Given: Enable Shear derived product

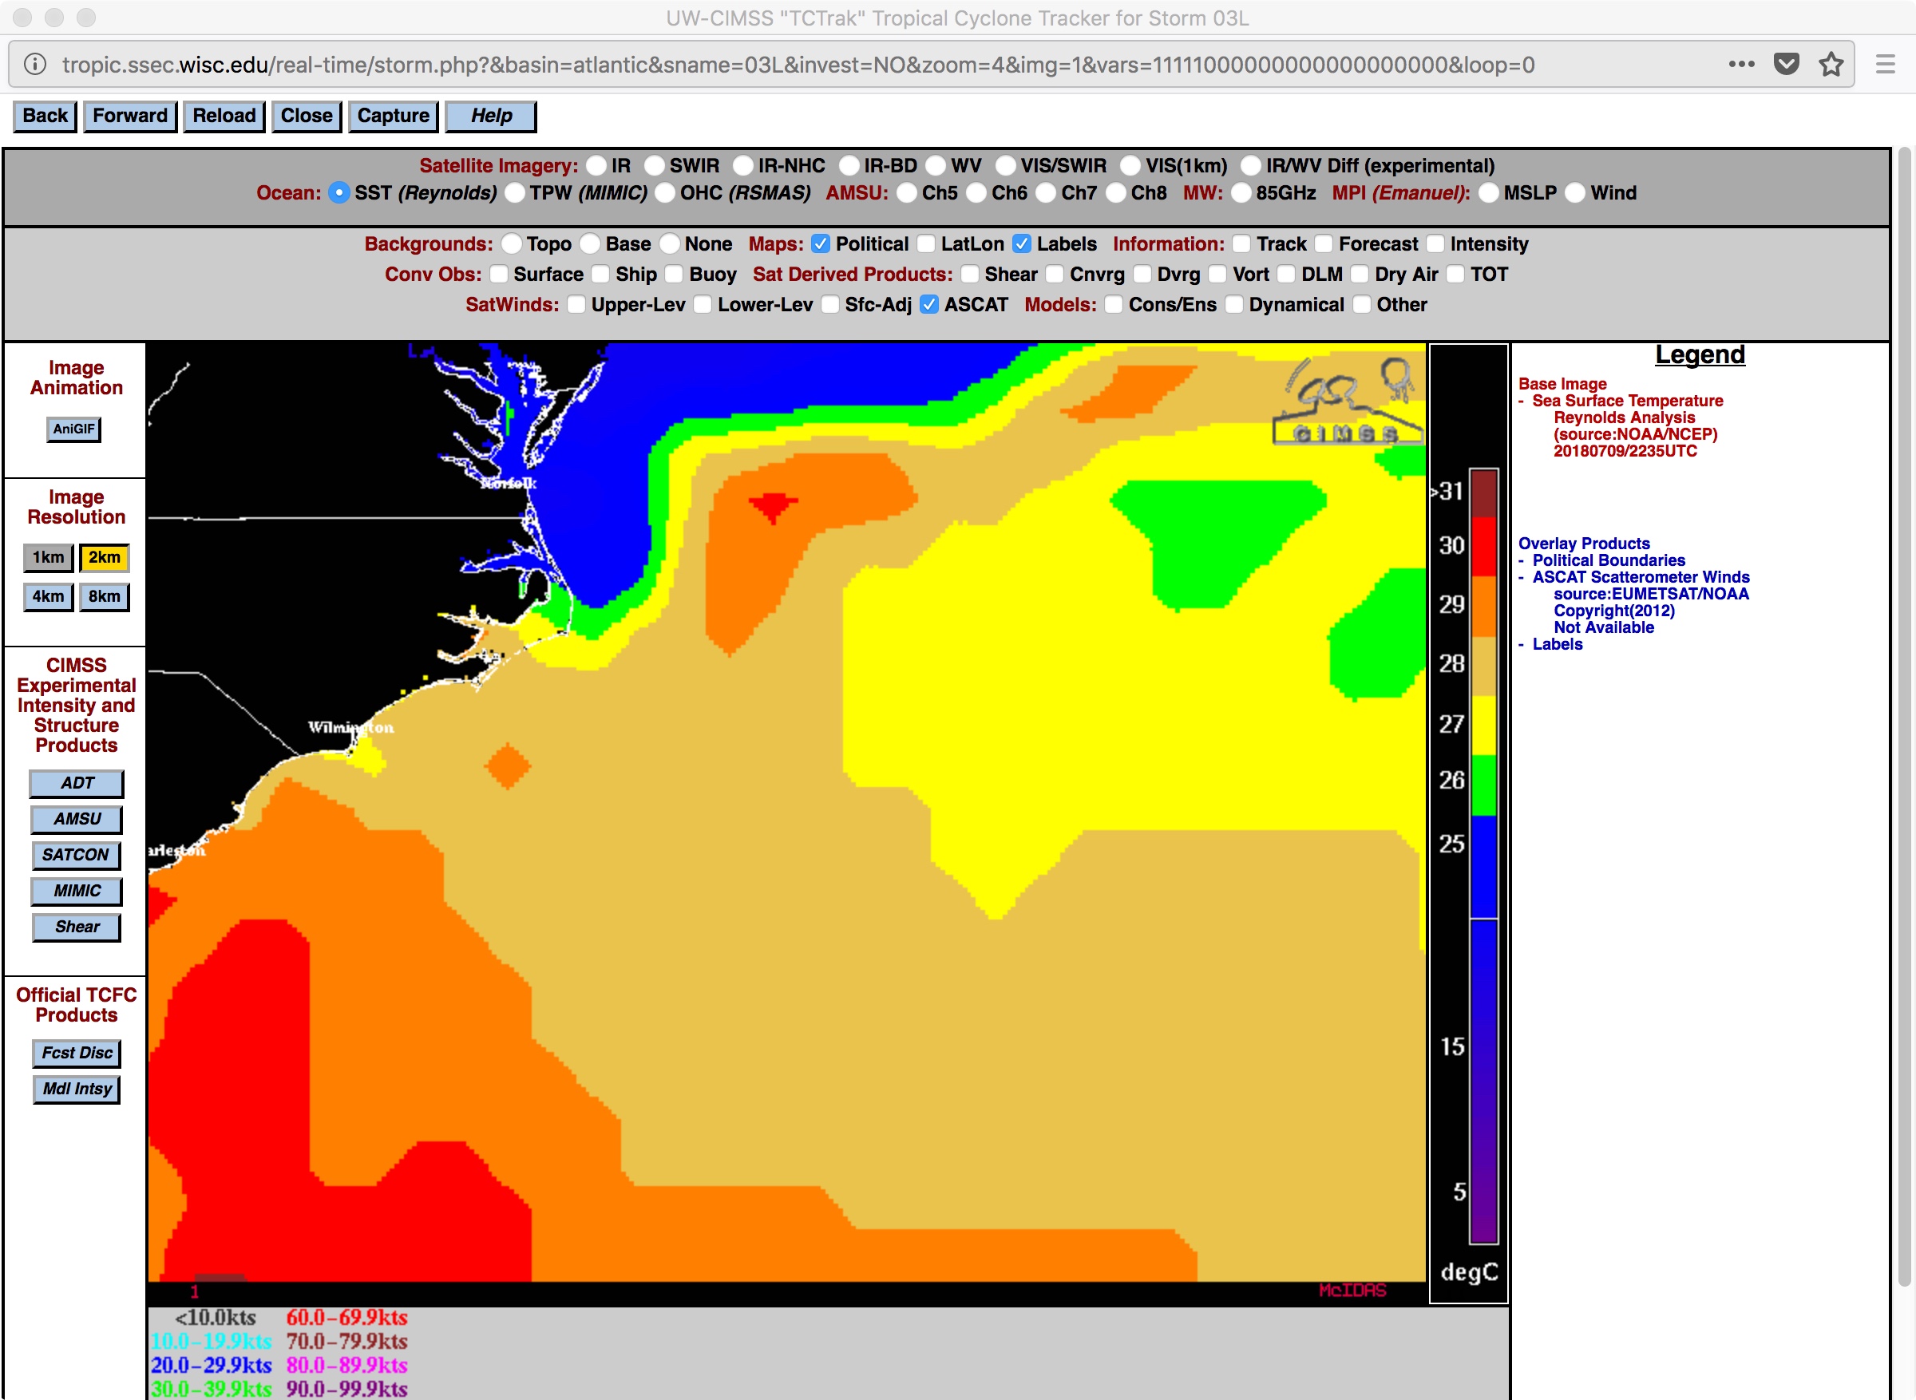Looking at the screenshot, I should (x=969, y=275).
